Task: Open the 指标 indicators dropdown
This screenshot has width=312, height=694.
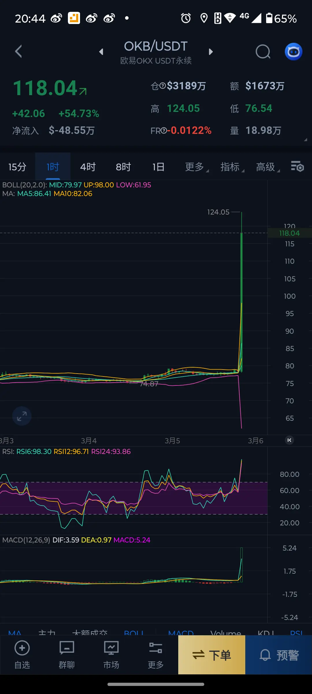Action: (232, 167)
